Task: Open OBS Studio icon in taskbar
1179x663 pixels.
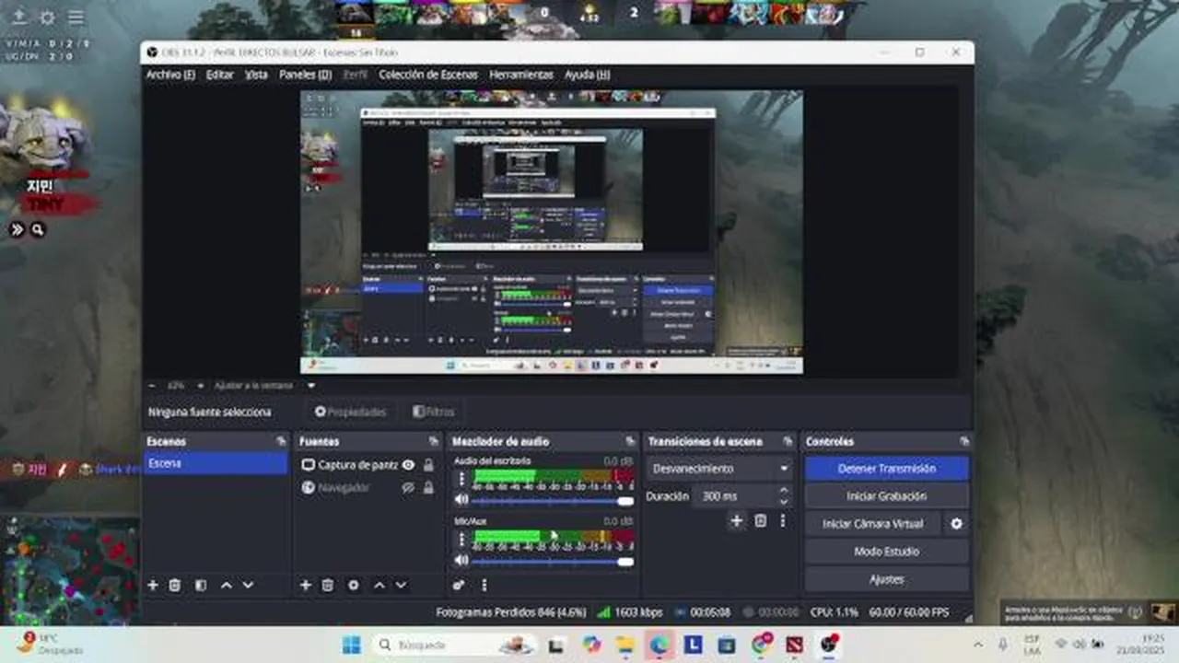Action: pos(830,645)
